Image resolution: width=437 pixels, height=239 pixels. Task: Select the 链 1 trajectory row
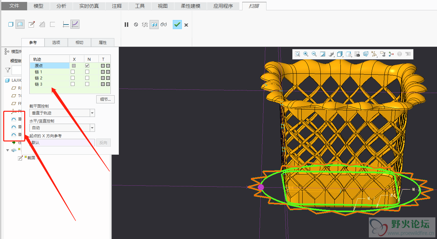coord(50,72)
